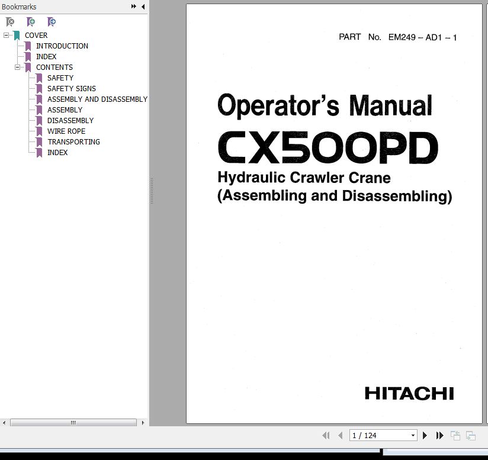Go to the next page

(x=425, y=435)
